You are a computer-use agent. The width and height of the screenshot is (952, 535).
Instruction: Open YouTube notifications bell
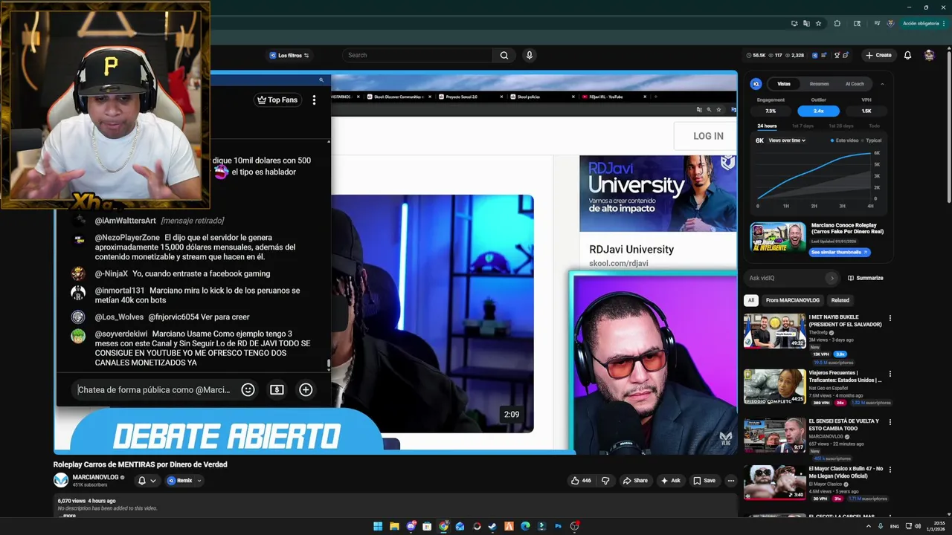pos(907,55)
